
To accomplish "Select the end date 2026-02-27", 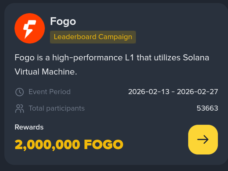I will (197, 92).
